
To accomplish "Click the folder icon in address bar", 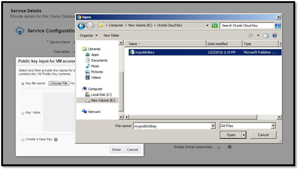I will pos(101,25).
